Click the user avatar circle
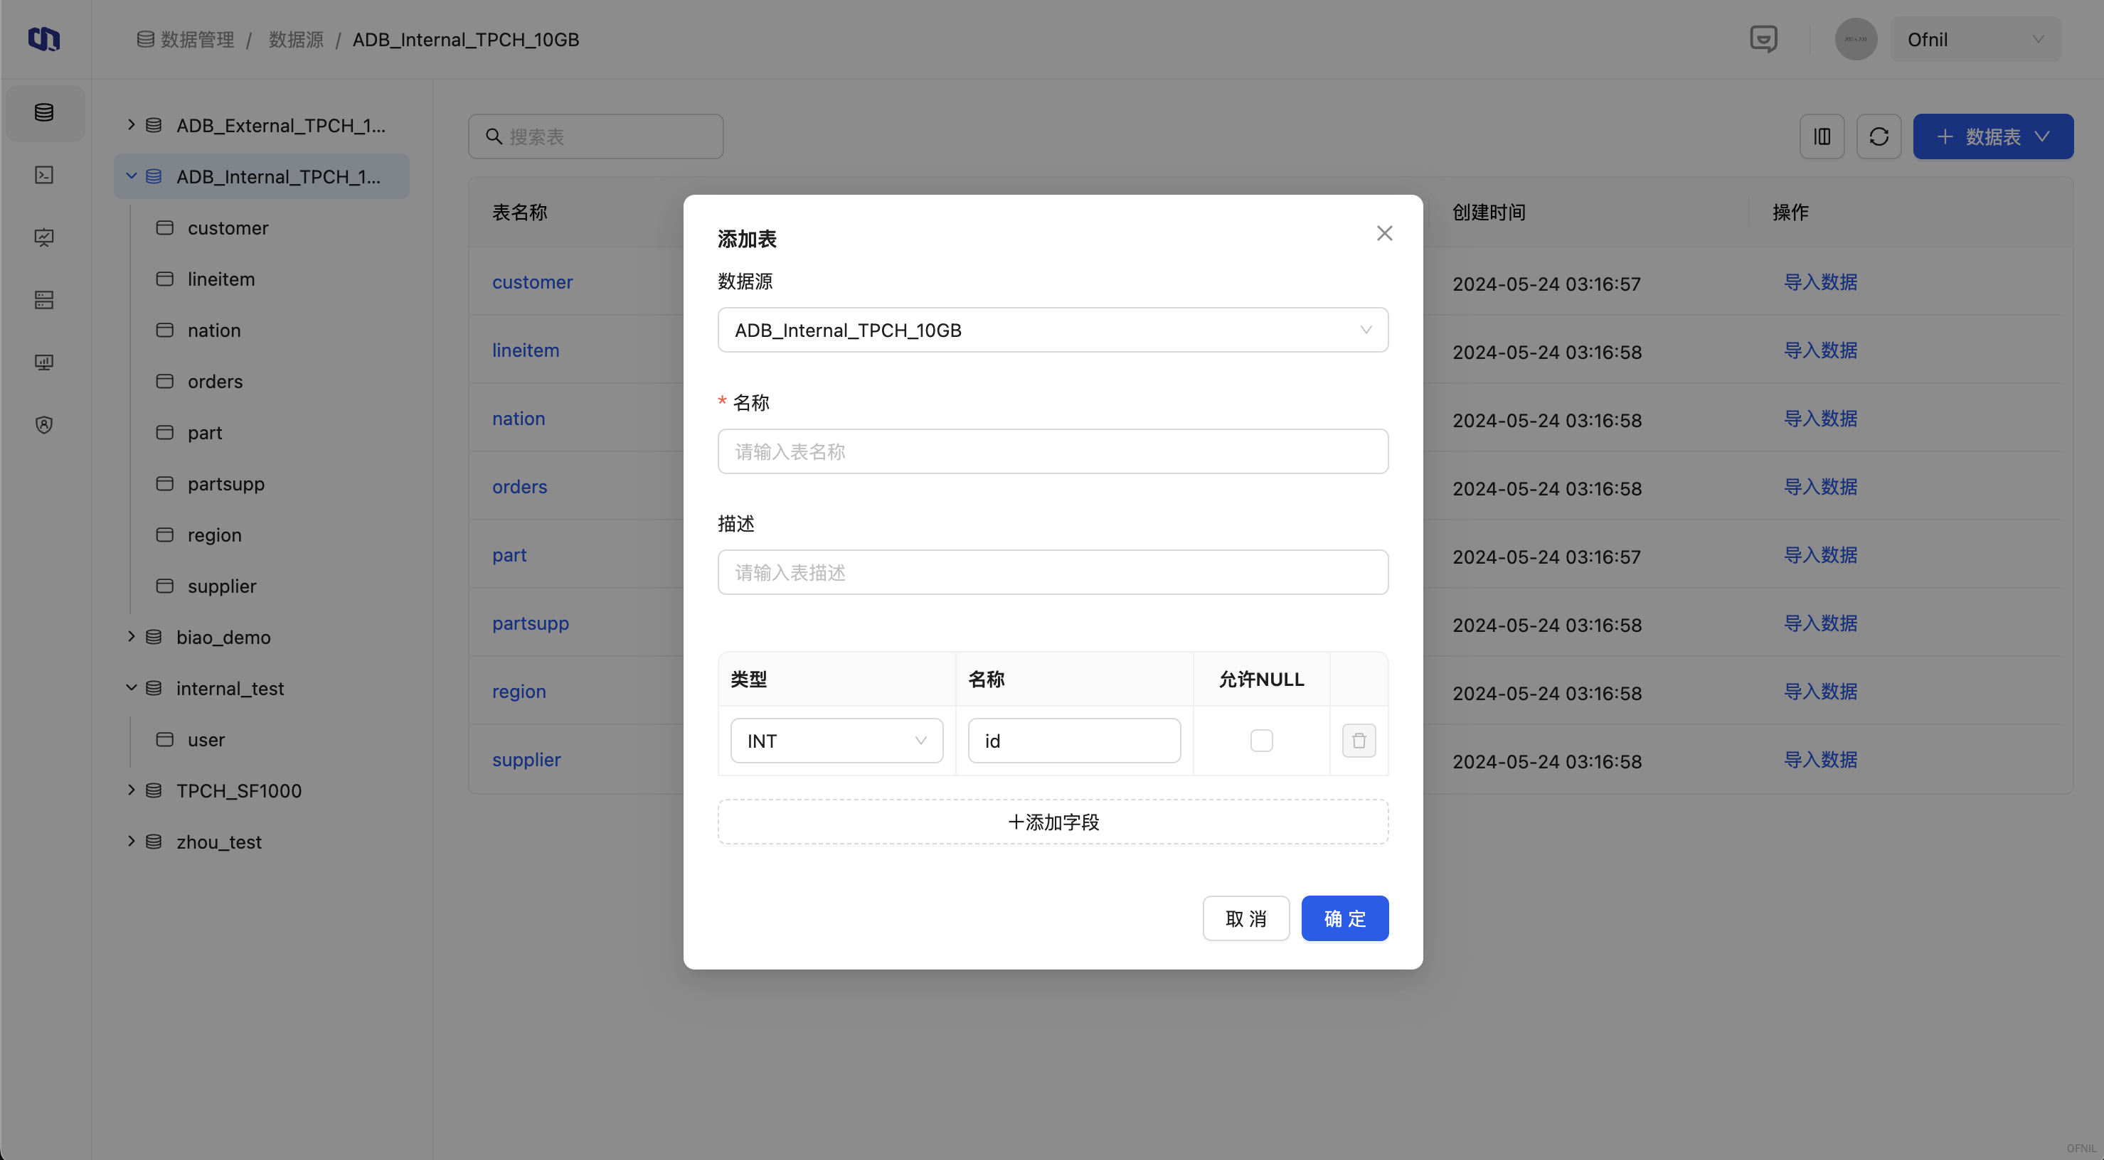2104x1160 pixels. 1856,39
